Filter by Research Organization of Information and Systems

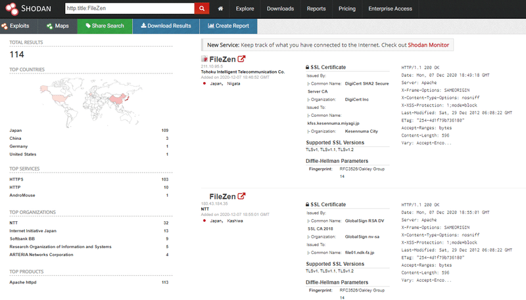60,247
